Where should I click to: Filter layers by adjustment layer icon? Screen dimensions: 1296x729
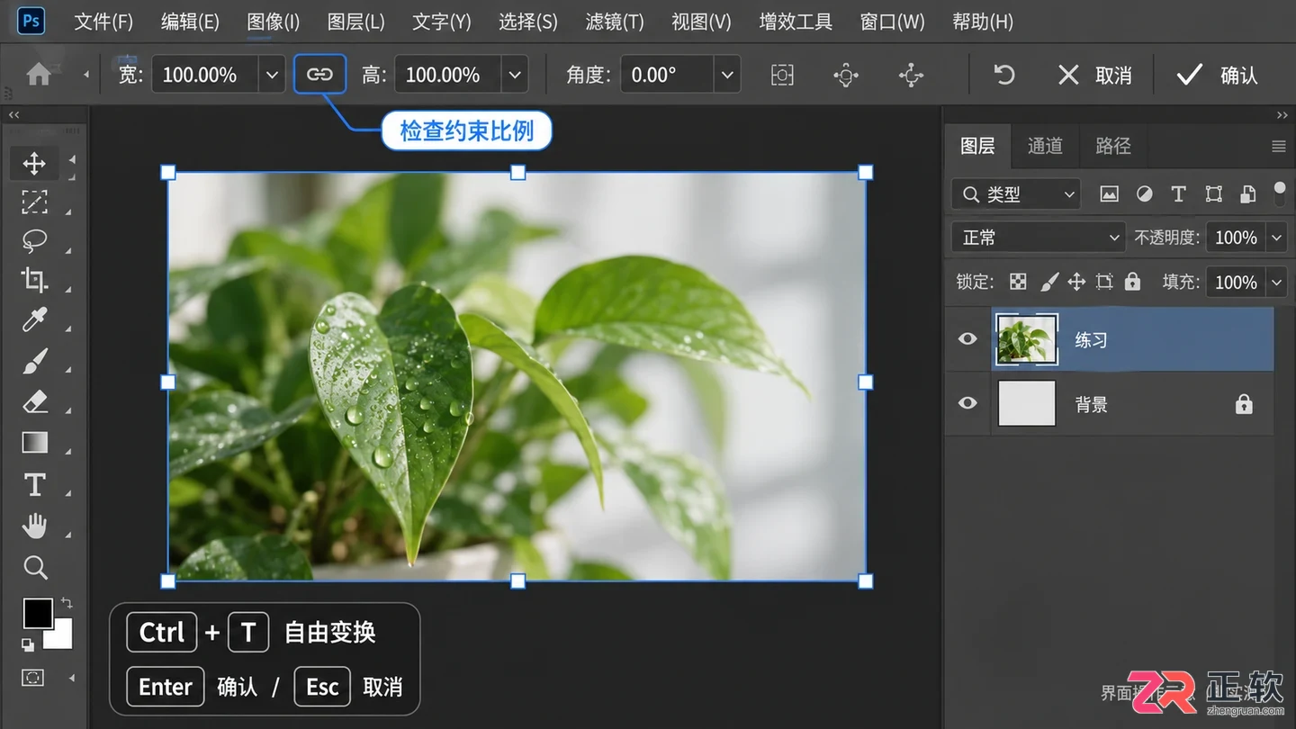coord(1144,193)
